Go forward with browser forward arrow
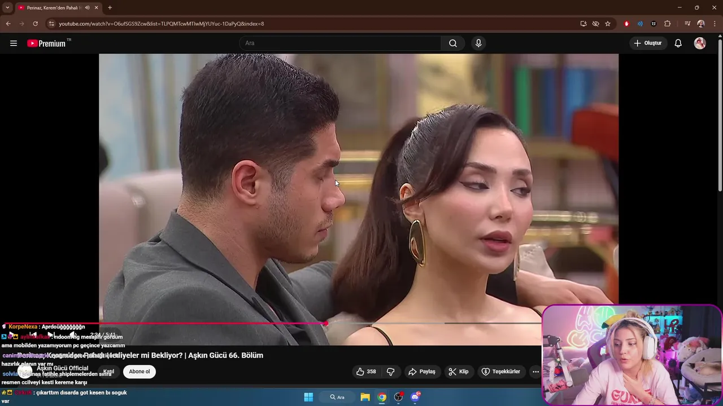Viewport: 723px width, 406px height. (x=21, y=24)
